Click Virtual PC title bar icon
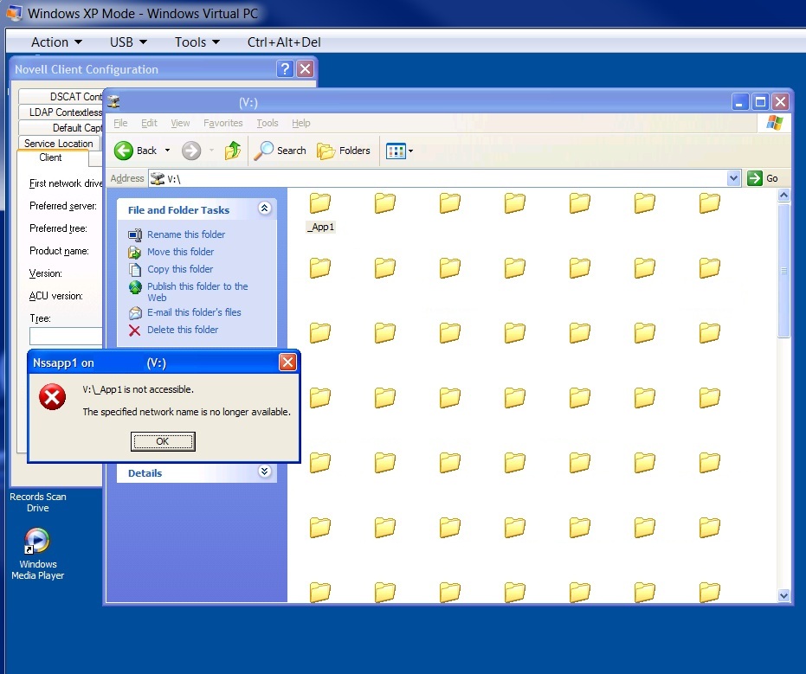Image resolution: width=806 pixels, height=674 pixels. click(14, 12)
